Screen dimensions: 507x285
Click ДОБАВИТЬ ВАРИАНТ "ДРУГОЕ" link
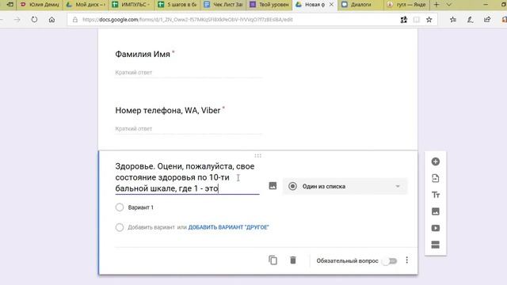point(229,227)
